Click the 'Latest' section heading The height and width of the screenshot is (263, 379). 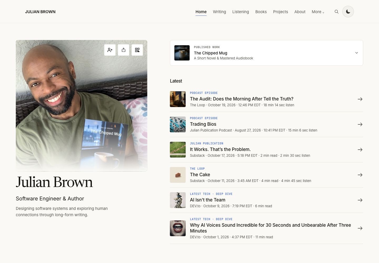176,81
